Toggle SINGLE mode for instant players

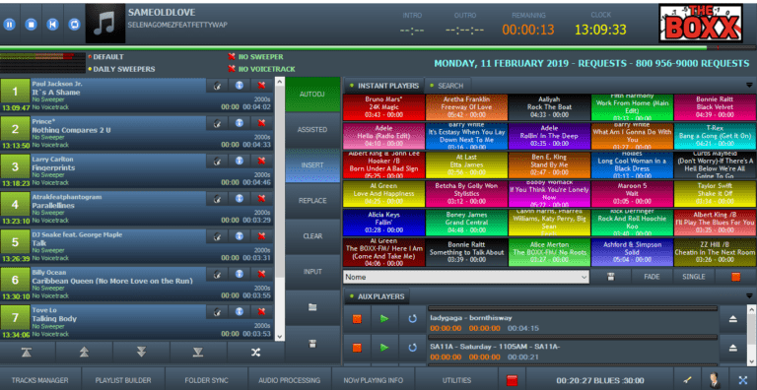pos(694,277)
